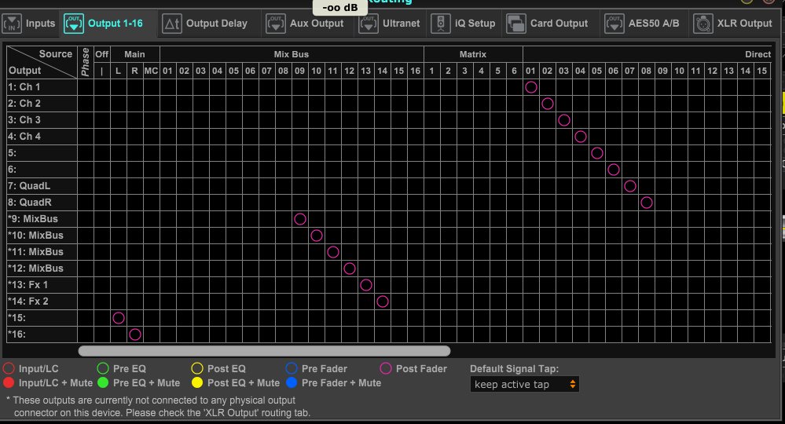The height and width of the screenshot is (424, 785).
Task: Toggle output 9 routing to Mix Bus 09
Action: (x=300, y=219)
